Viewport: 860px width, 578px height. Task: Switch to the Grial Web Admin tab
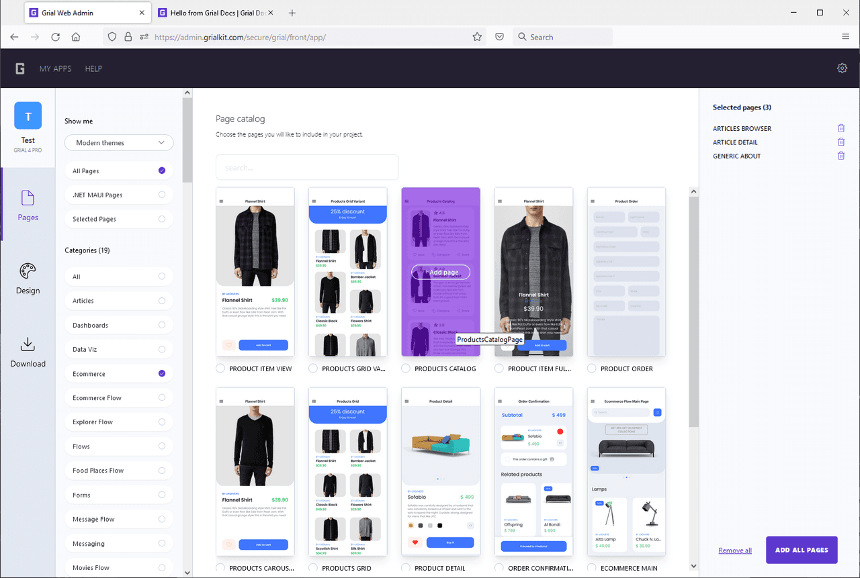87,13
